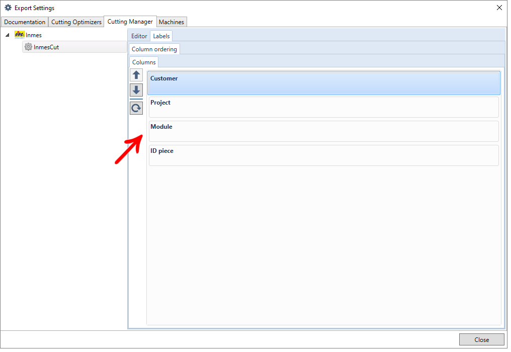Select the InmesCut tree item
Screen dimensions: 511x352
pos(74,47)
